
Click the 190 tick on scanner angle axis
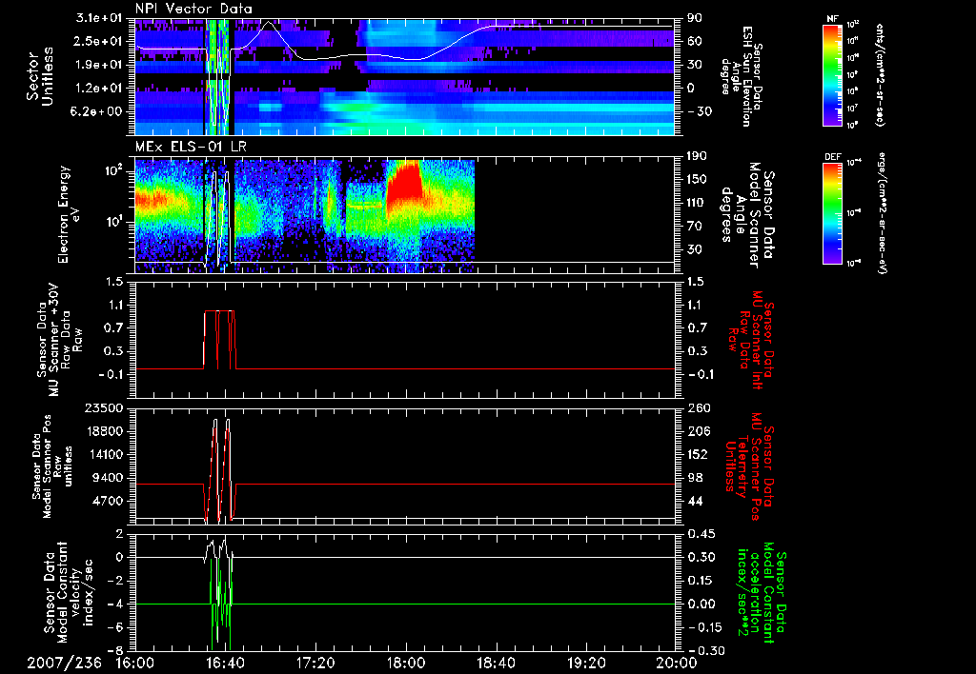coord(696,157)
